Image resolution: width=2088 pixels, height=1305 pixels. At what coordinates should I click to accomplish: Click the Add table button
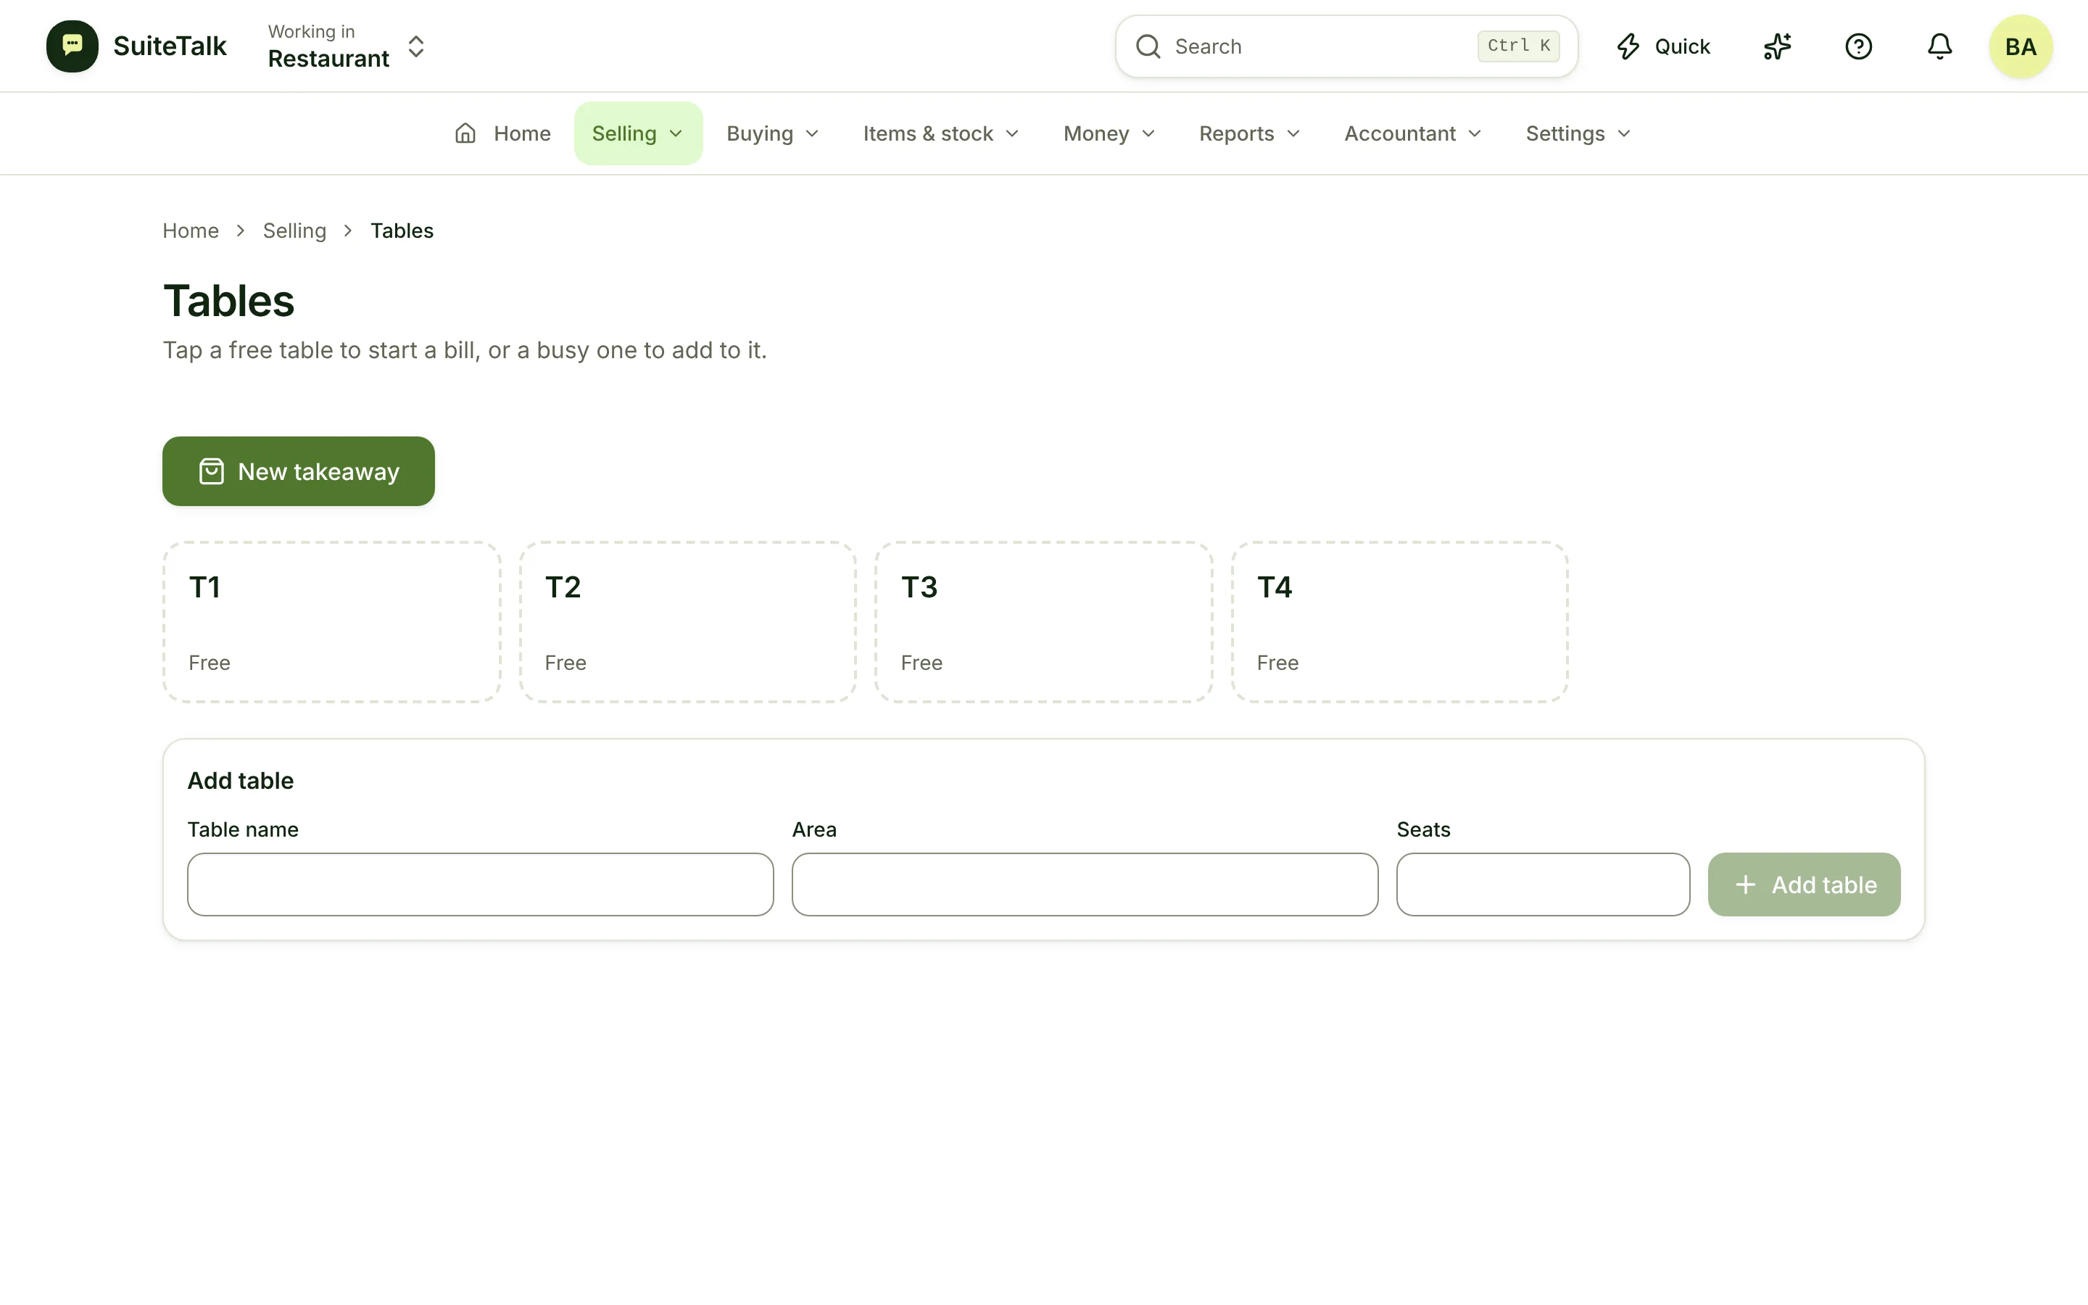coord(1804,884)
